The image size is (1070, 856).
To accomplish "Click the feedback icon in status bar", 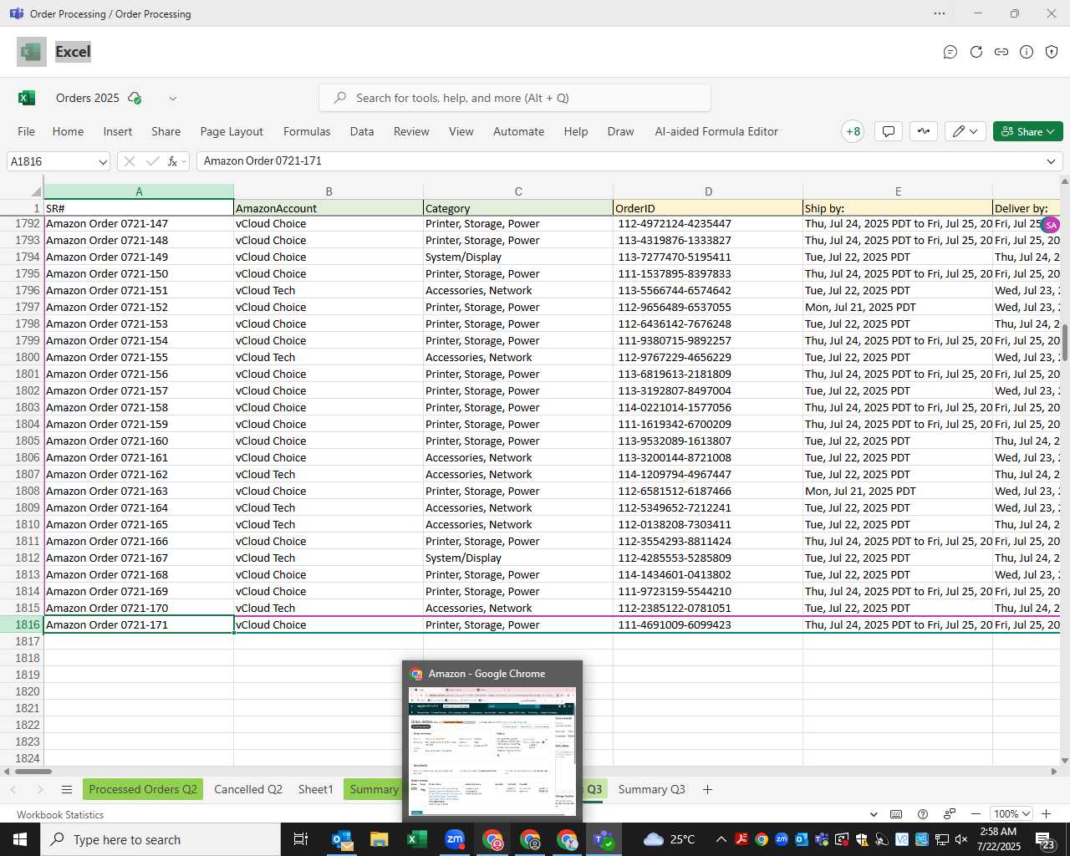I will pos(950,814).
